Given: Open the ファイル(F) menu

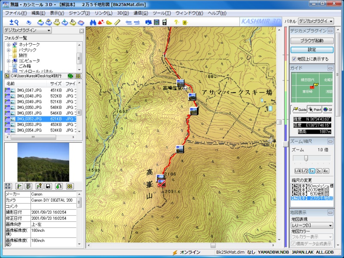Looking at the screenshot, I should coord(16,13).
